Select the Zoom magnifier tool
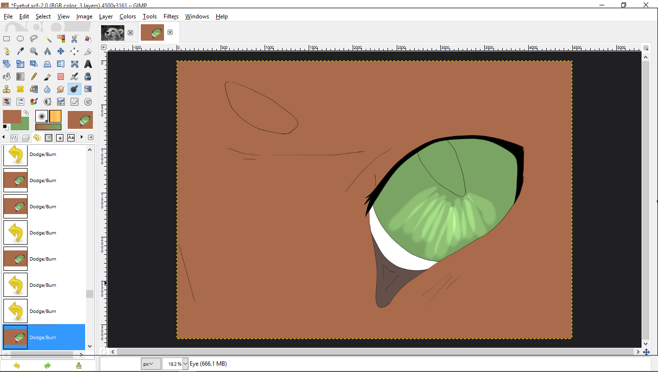 34,51
